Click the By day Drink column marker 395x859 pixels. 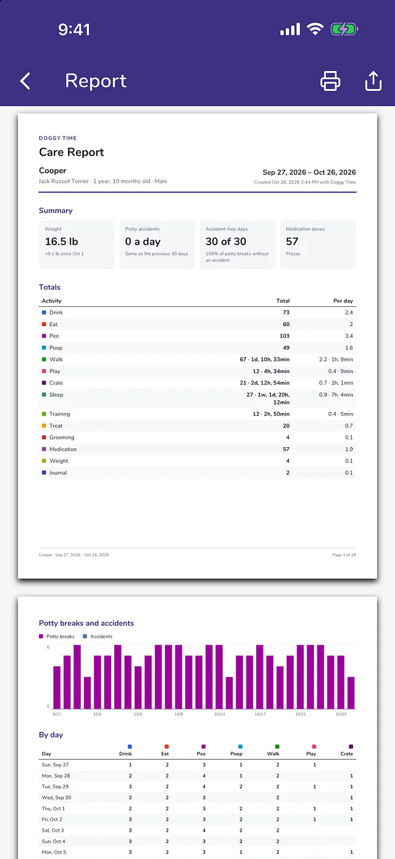click(x=130, y=747)
